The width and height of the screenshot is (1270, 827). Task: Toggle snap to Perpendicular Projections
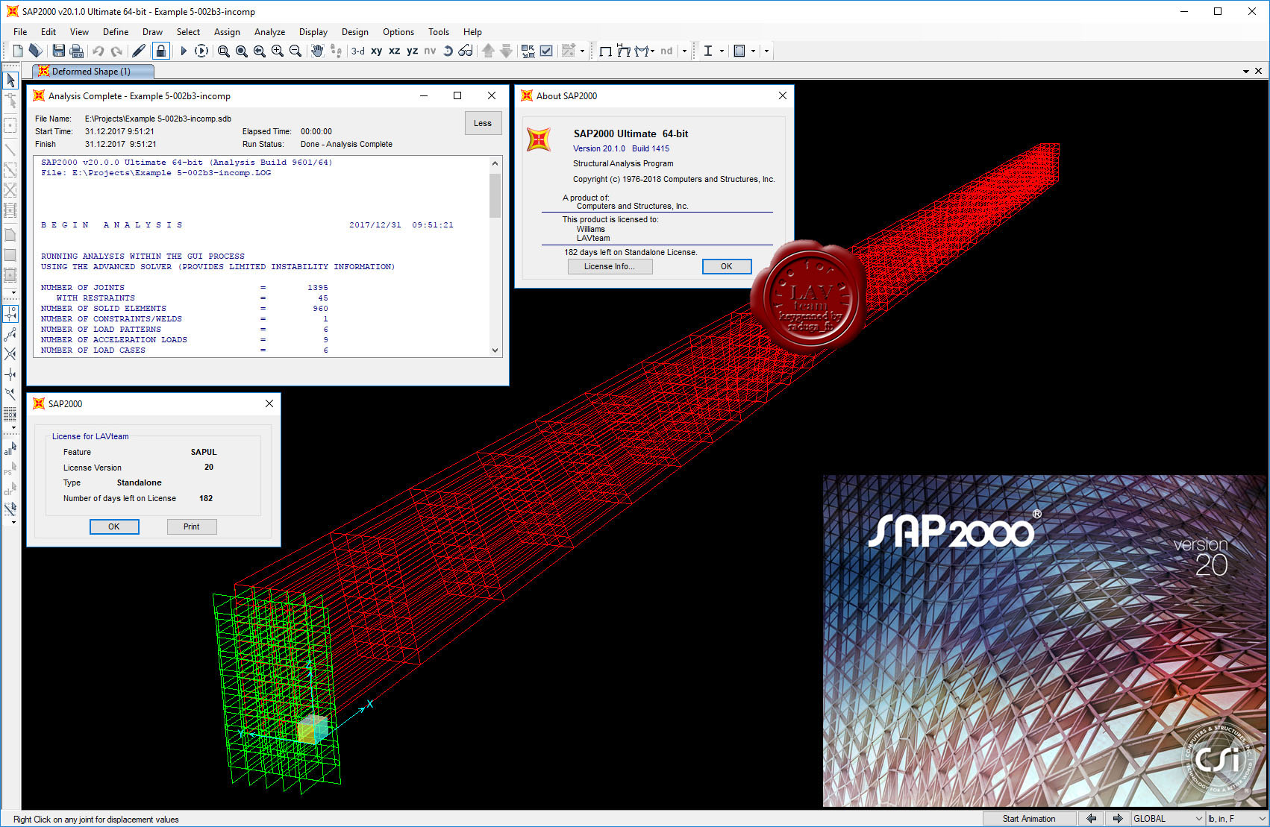(x=10, y=374)
